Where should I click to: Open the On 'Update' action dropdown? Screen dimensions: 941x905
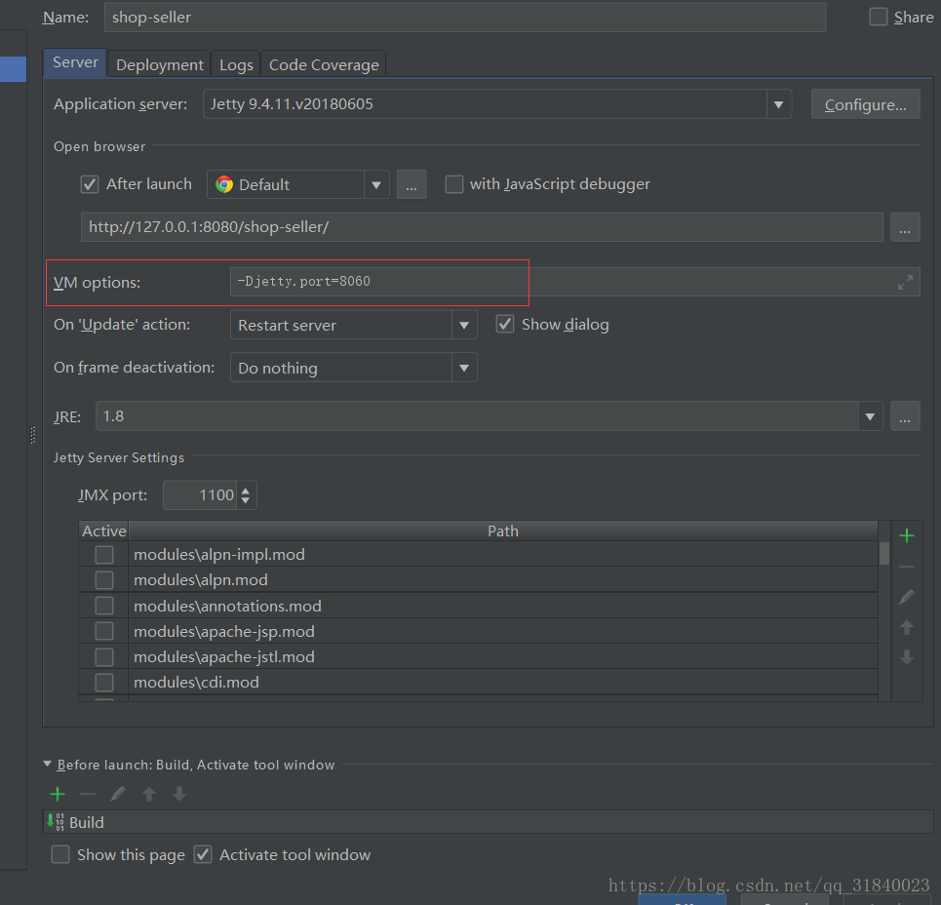pyautogui.click(x=464, y=325)
